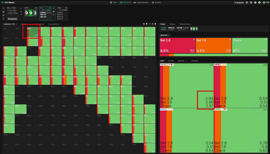
Task: Click the notes icon below BB lock
Action: coord(54,15)
